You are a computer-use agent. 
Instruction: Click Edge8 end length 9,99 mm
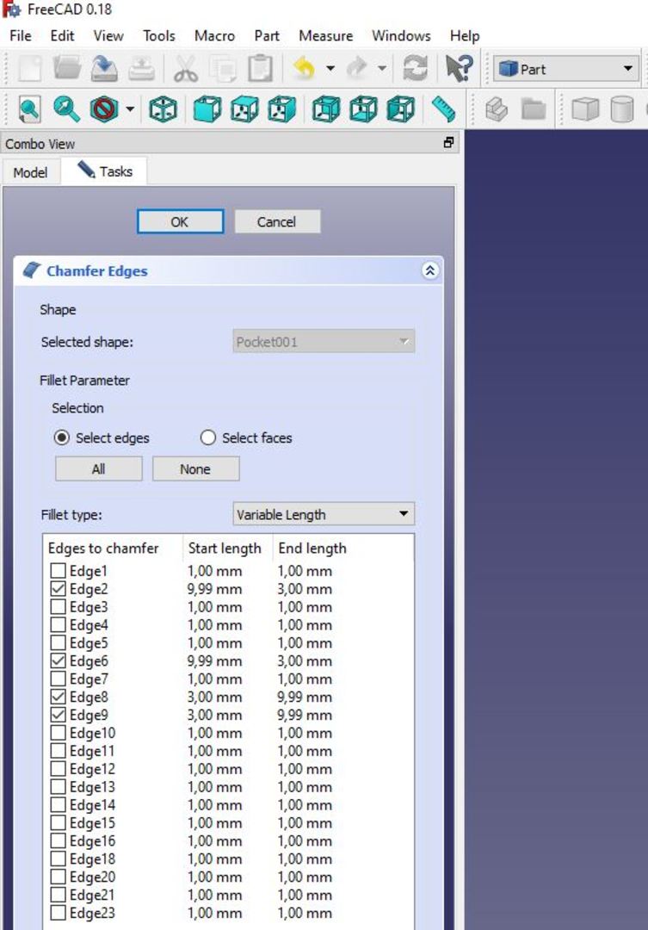(x=305, y=697)
